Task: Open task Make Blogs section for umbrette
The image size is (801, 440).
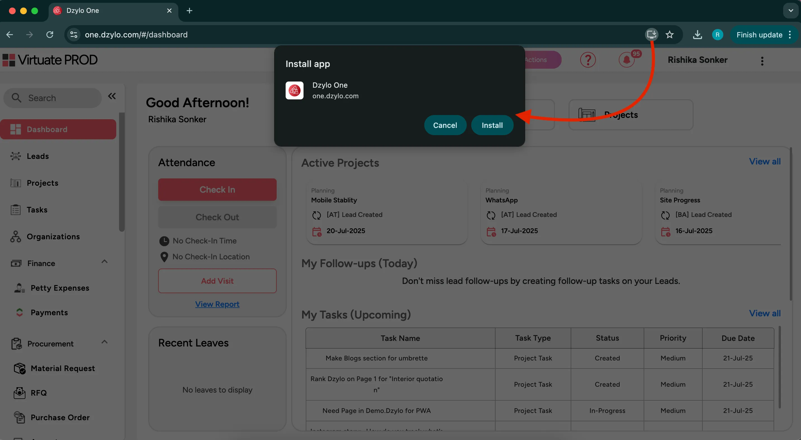Action: click(x=376, y=358)
